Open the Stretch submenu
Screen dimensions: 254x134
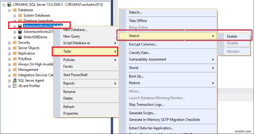(168, 36)
